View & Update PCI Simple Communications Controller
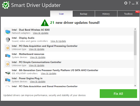Image resolution: width=140 pixels, height=106 pixels. click(x=37, y=66)
